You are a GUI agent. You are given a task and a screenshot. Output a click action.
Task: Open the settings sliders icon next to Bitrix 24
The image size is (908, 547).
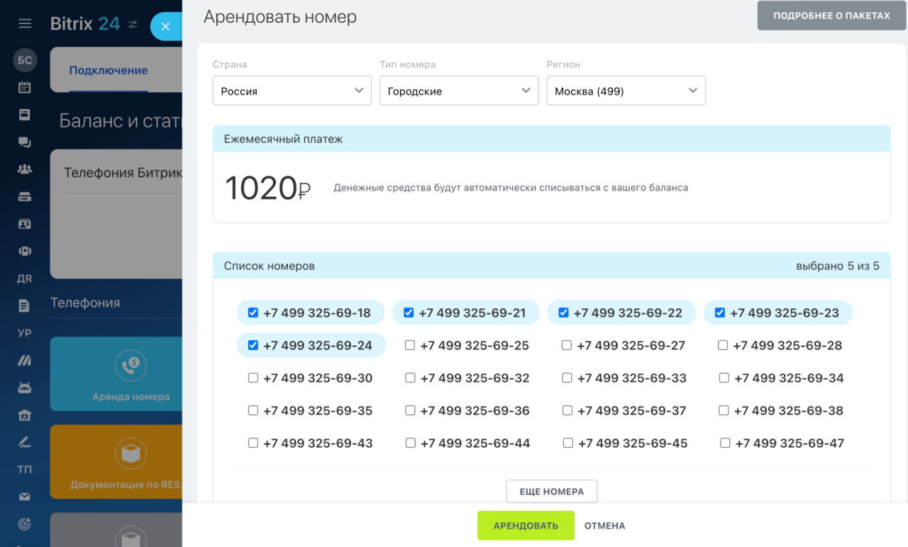133,25
